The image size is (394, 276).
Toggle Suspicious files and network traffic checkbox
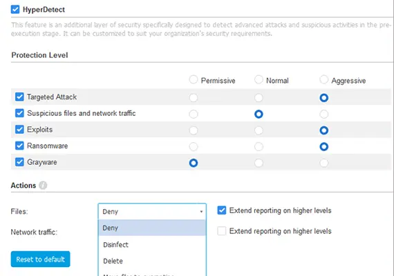(19, 113)
